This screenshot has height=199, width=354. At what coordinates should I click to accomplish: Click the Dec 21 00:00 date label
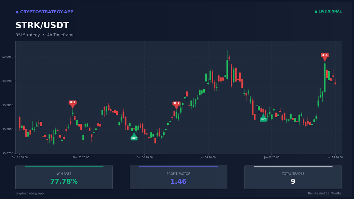click(x=20, y=157)
